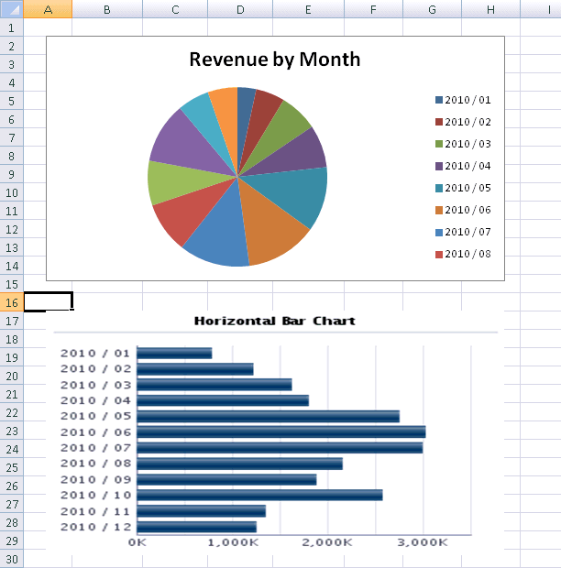561x568 pixels.
Task: Click the 2010 / 01 legend color swatch
Action: (x=439, y=100)
